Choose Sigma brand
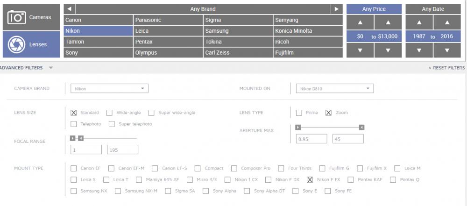 238,20
